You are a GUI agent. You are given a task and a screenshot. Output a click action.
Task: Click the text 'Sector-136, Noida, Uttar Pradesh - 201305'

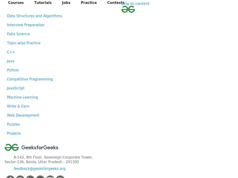[x=42, y=162]
